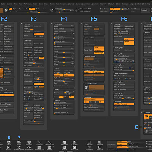Select the MaskCurve brush icon
Screen dimensions: 152x152
pos(74,148)
